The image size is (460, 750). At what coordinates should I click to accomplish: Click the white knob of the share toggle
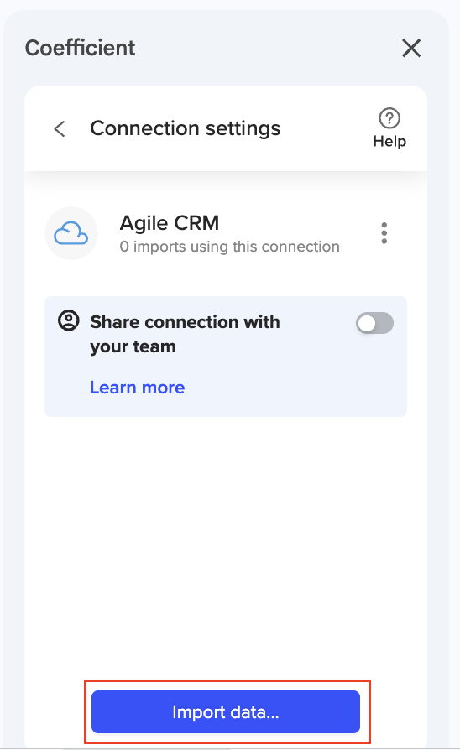click(x=367, y=324)
